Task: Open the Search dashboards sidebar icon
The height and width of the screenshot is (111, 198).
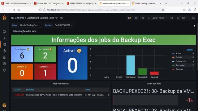Action: pyautogui.click(x=4, y=31)
